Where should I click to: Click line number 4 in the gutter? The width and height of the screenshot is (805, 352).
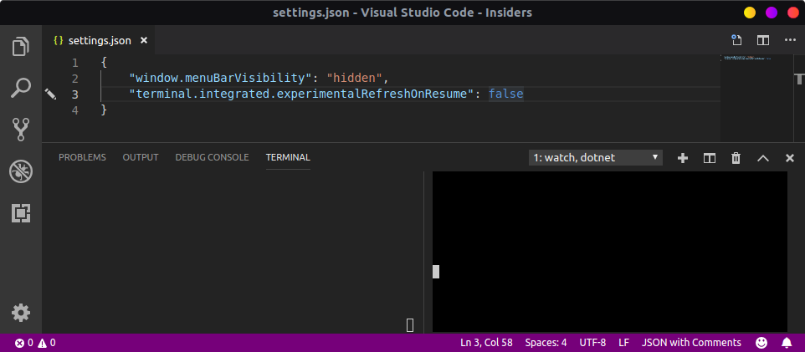75,110
